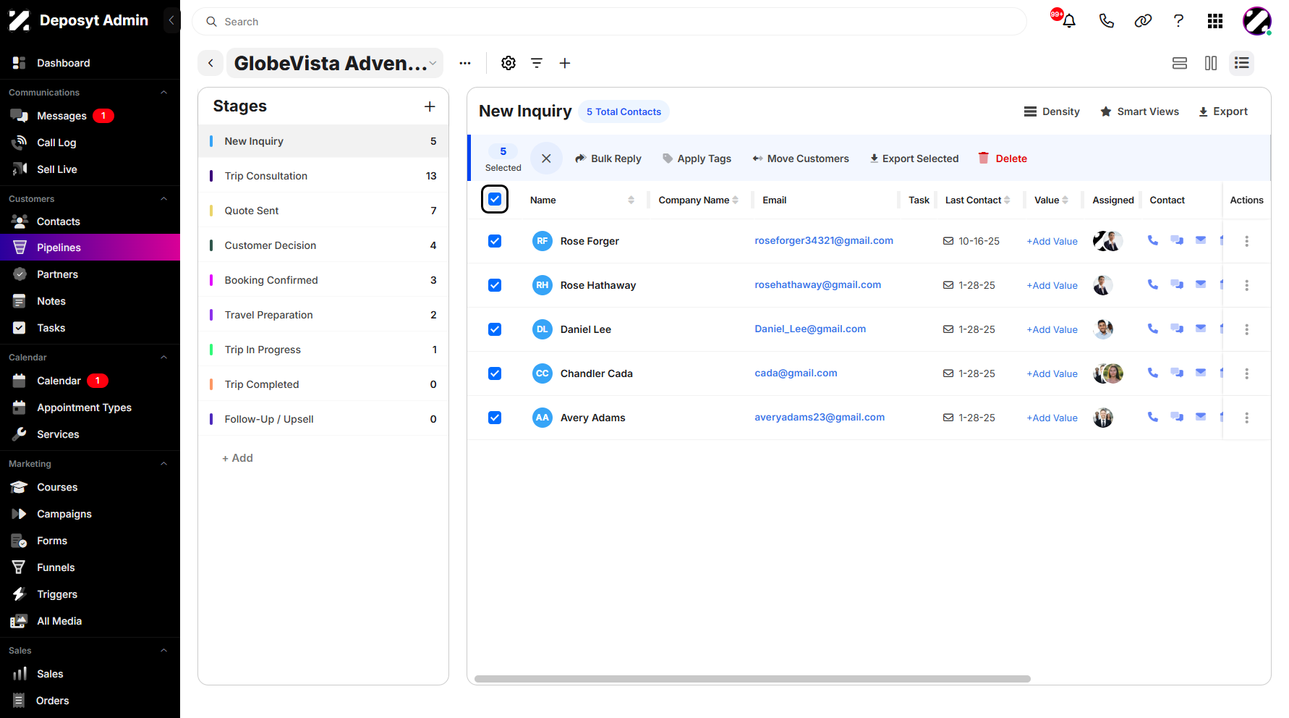Uncheck Rose Hathaway's row checkbox
This screenshot has width=1289, height=718.
[495, 285]
